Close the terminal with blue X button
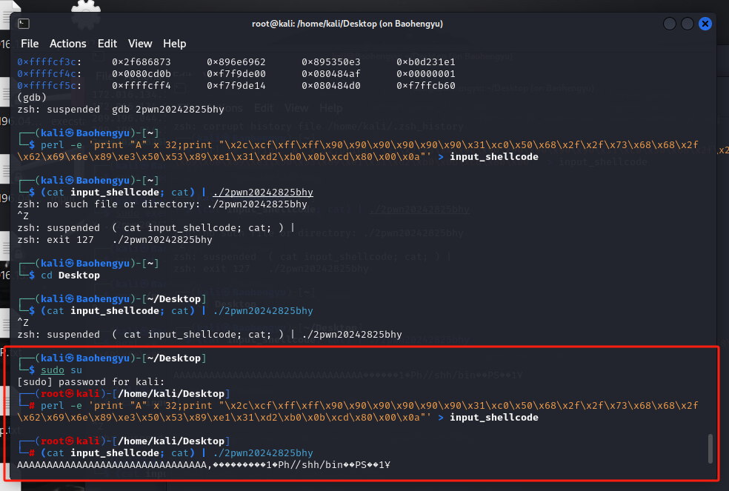This screenshot has width=729, height=491. [x=705, y=24]
